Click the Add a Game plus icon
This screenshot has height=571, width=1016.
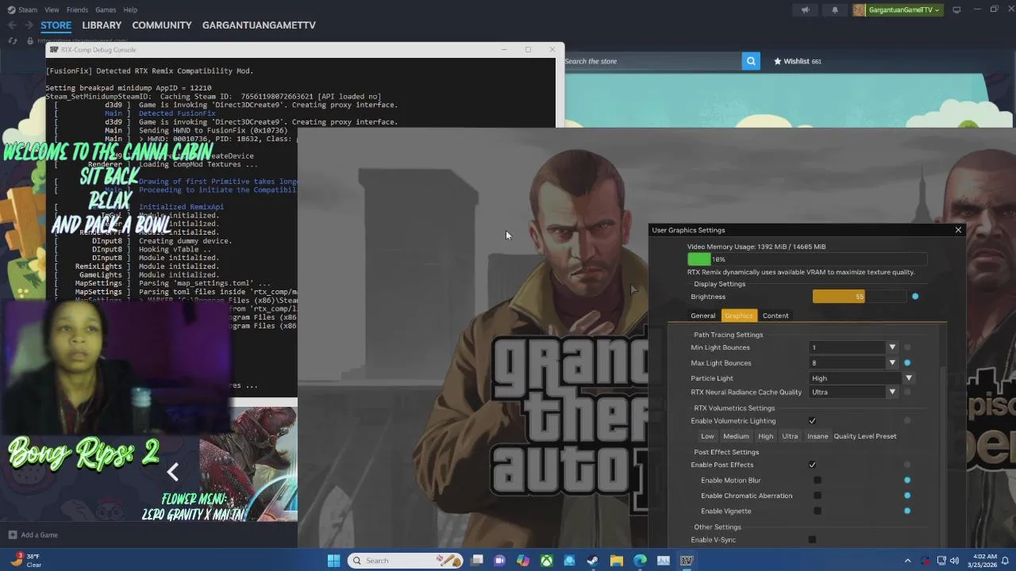click(12, 535)
